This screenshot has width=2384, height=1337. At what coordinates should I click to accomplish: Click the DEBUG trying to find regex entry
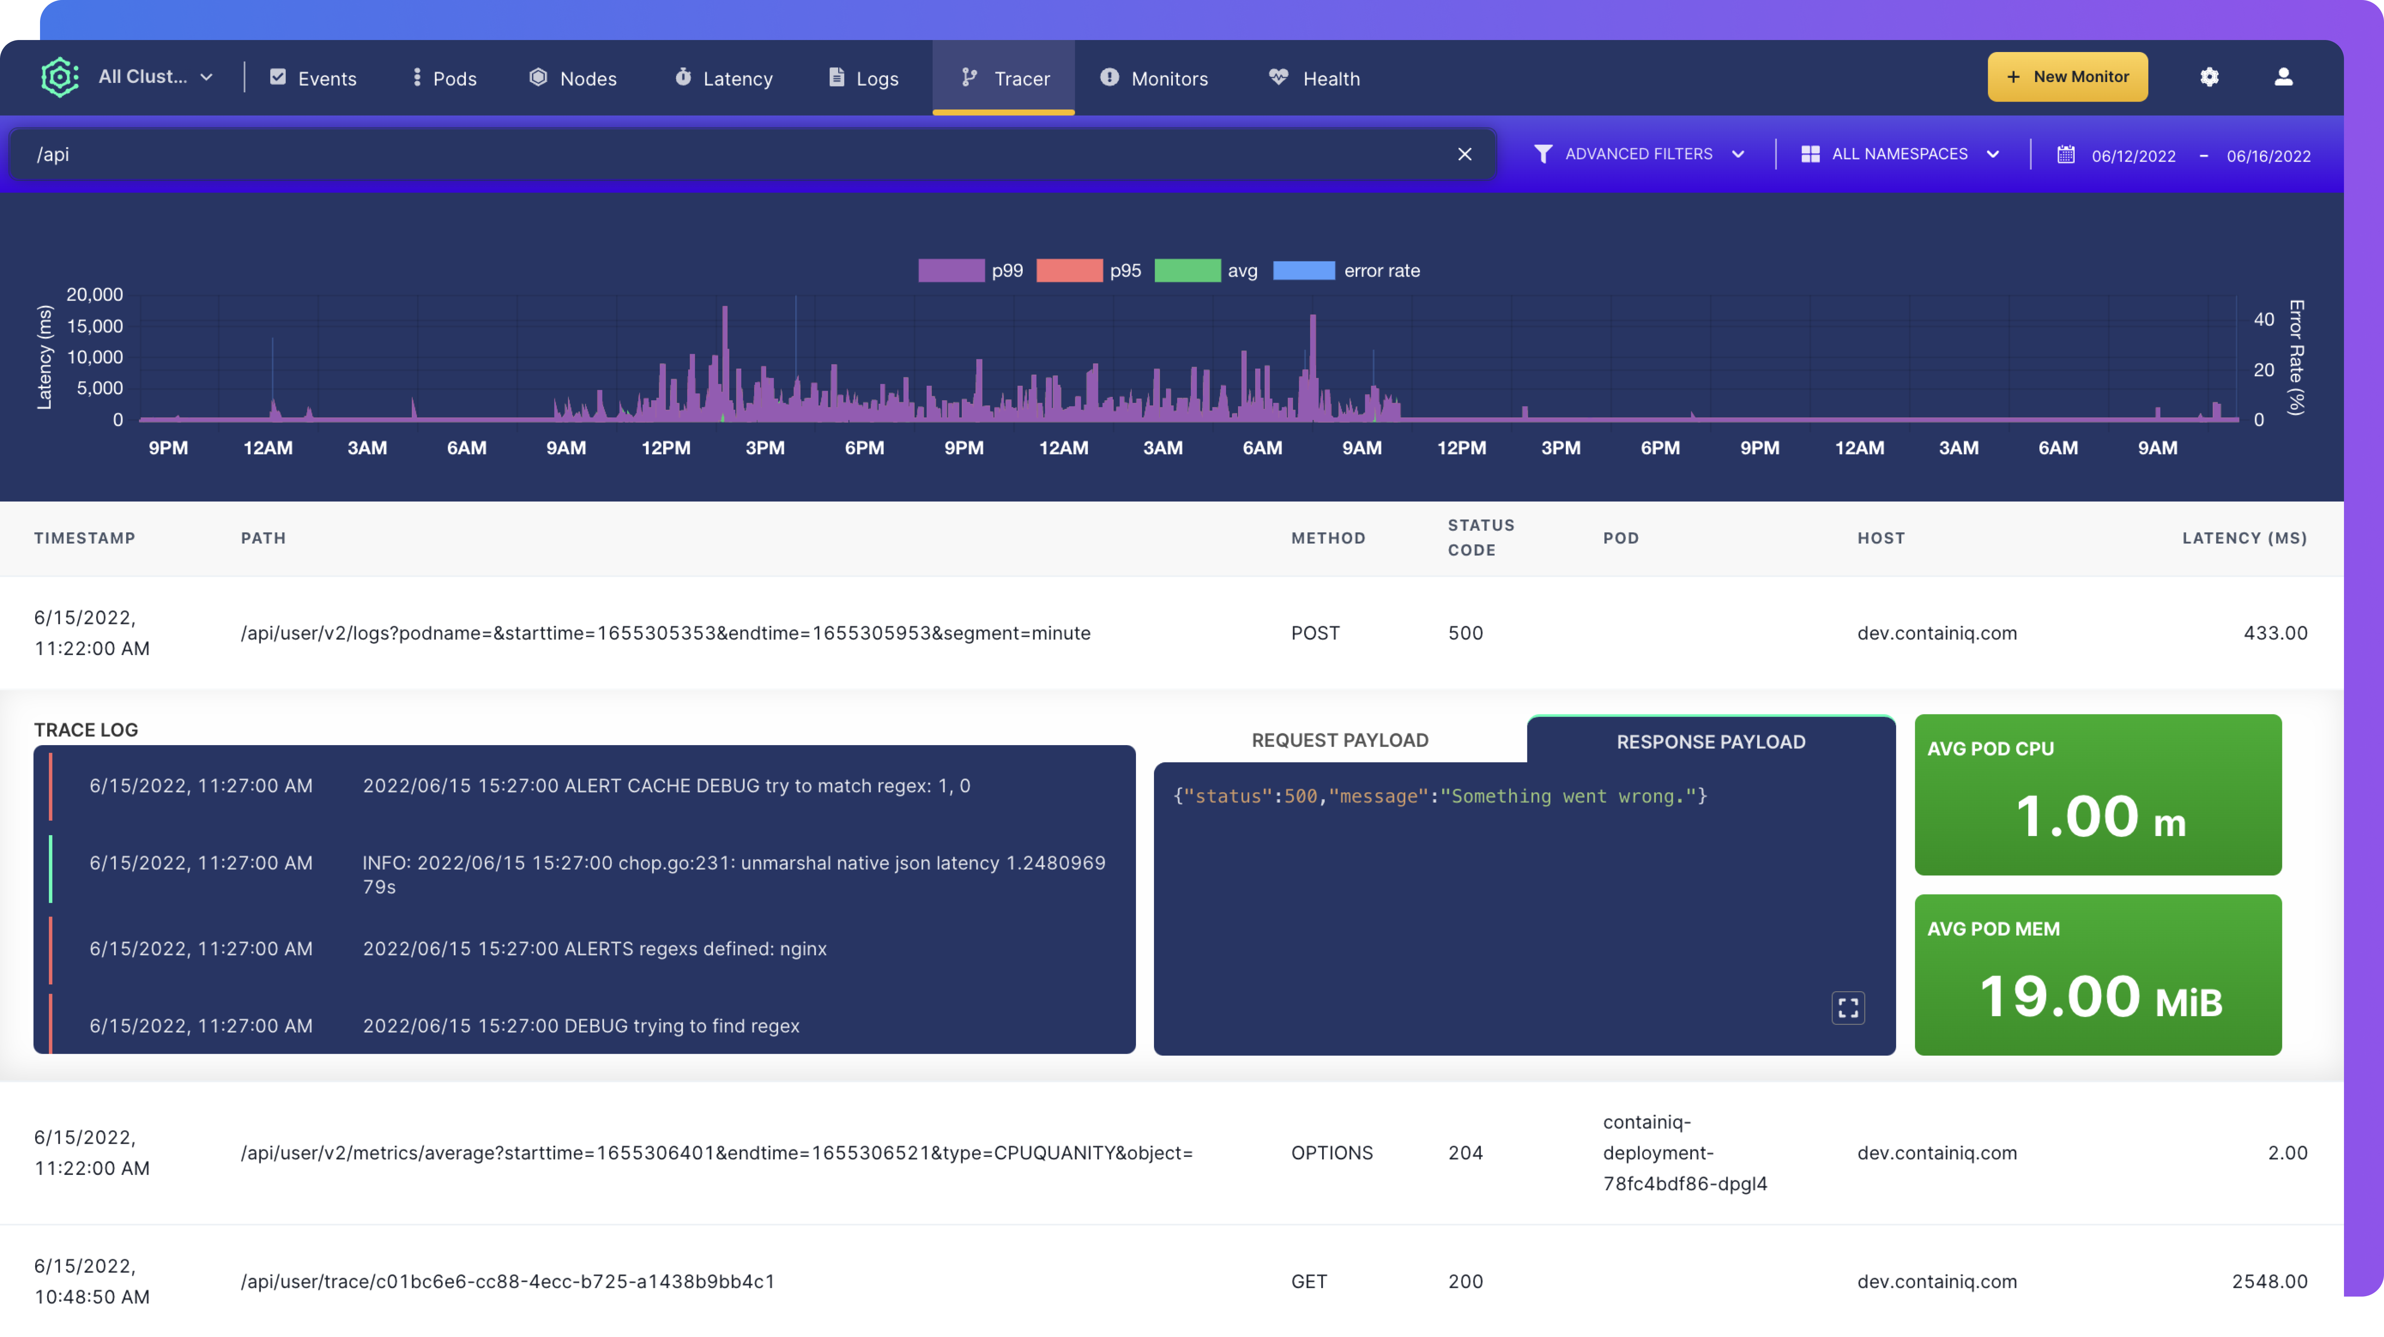583,1025
